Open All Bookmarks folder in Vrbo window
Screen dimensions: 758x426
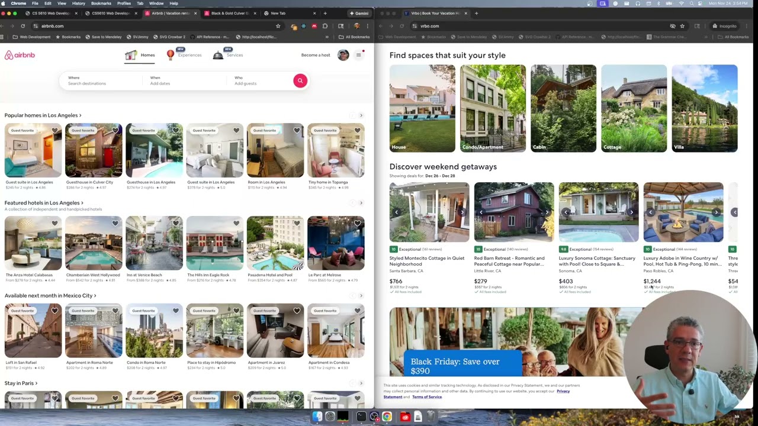pos(733,37)
